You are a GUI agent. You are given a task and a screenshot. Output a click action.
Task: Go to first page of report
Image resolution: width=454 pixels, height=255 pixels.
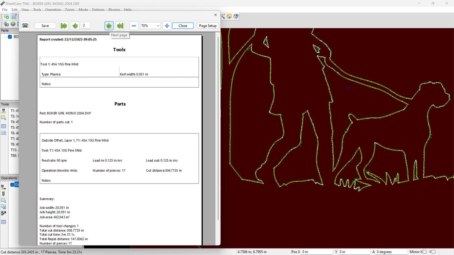coord(64,26)
